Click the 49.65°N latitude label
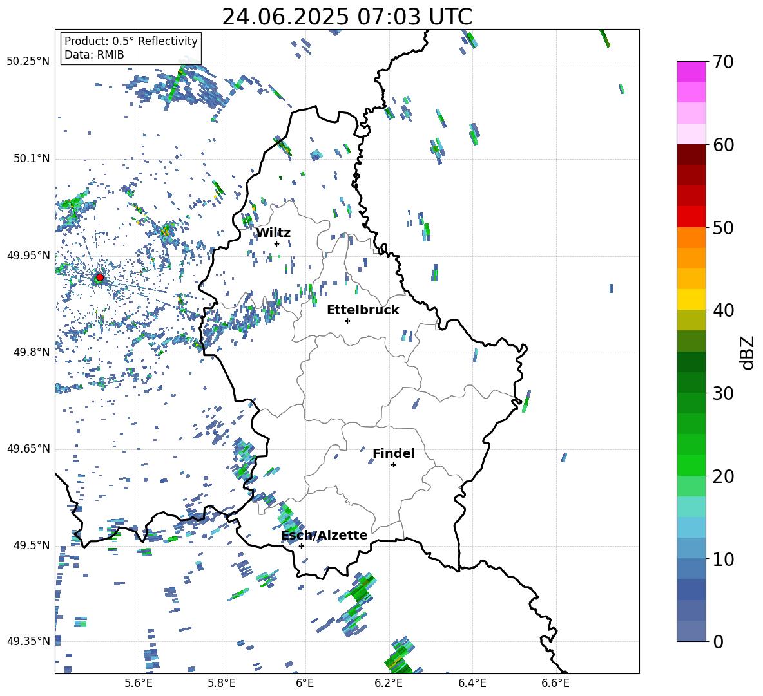The width and height of the screenshot is (763, 696). tap(28, 448)
